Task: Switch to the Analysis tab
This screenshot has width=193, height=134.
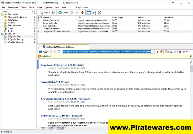Action: click(61, 127)
